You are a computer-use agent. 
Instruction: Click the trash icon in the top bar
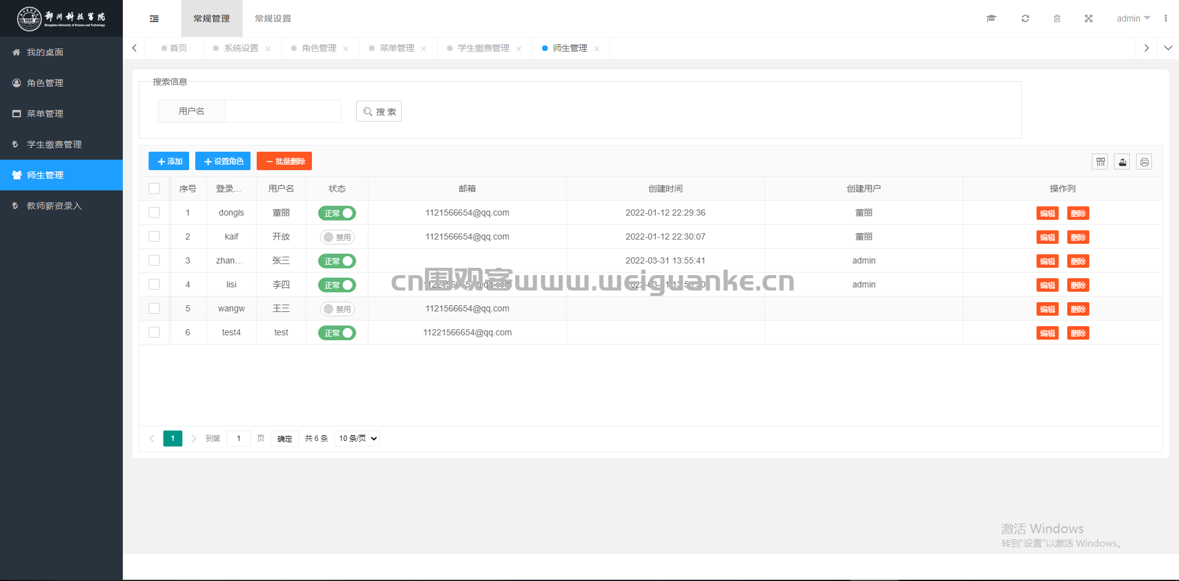click(1057, 18)
